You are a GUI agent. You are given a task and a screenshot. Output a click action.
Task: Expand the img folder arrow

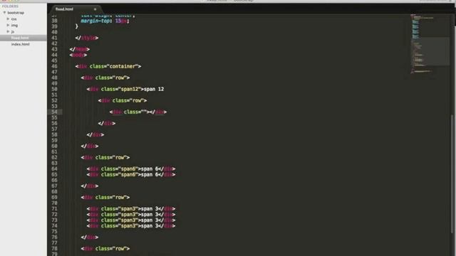pos(8,26)
